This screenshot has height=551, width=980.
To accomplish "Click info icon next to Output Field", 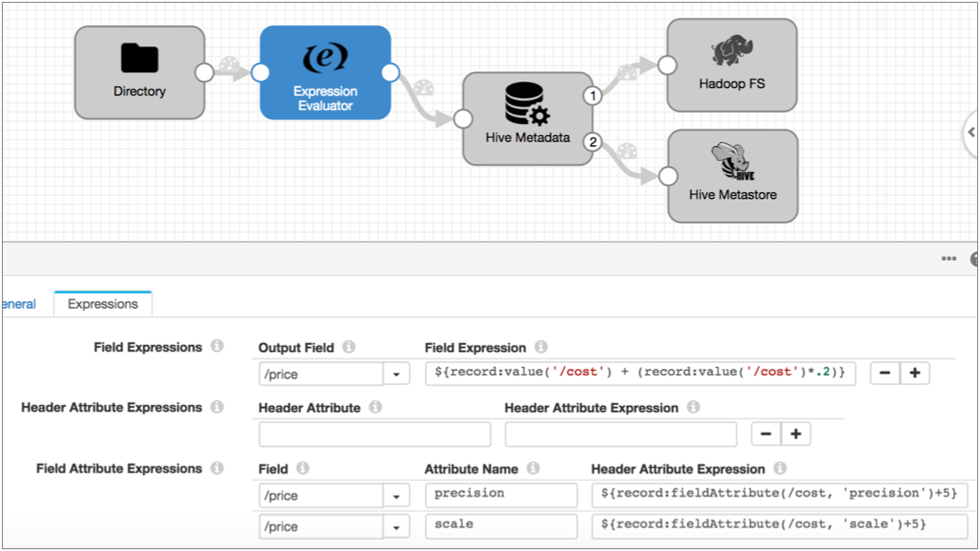I will (349, 348).
